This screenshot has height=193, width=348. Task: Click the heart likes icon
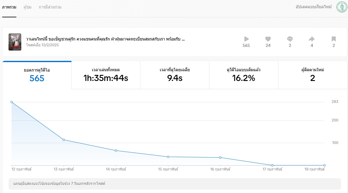pos(268,39)
